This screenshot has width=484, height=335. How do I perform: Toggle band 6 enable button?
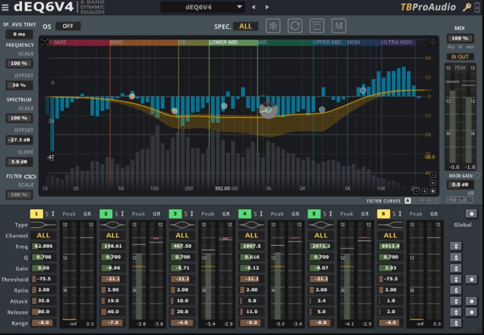pyautogui.click(x=383, y=214)
